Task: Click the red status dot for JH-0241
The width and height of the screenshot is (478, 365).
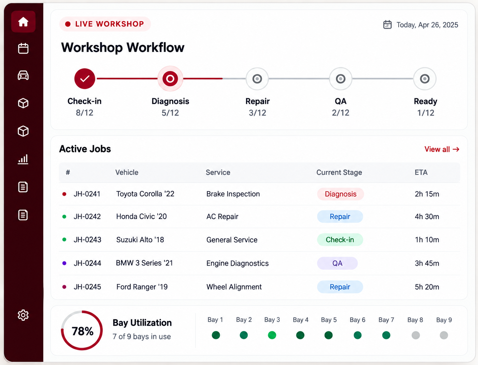Action: point(64,194)
